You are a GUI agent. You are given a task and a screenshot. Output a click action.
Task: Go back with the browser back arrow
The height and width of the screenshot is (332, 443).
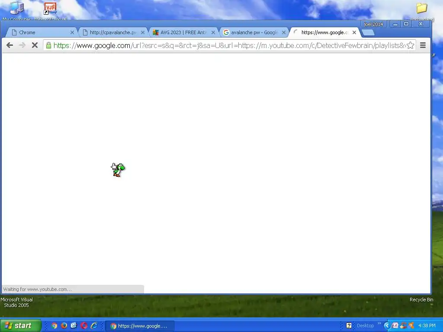pos(10,45)
